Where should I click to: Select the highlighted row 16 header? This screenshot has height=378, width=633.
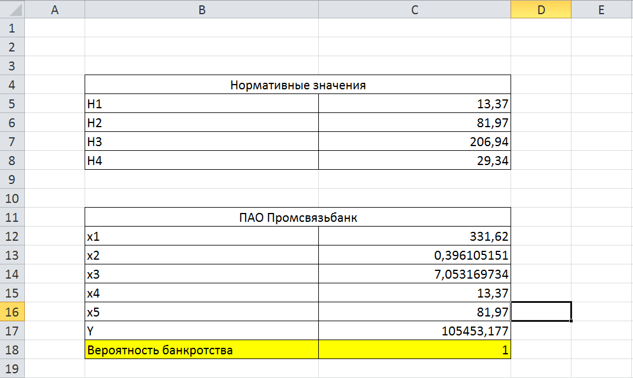(12, 312)
